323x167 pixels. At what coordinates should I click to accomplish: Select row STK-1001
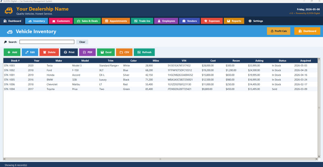coord(160,75)
